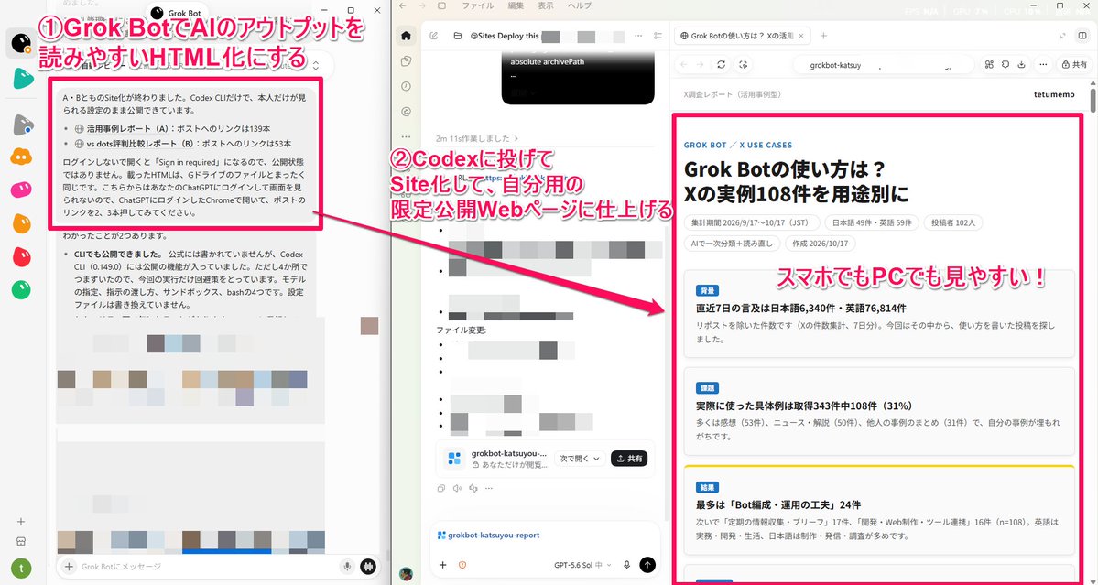The height and width of the screenshot is (585, 1098).
Task: Expand the up-down chevron in Grok Bot header
Action: 316,66
